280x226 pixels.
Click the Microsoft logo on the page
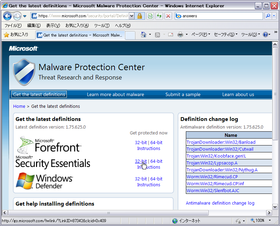click(24, 48)
